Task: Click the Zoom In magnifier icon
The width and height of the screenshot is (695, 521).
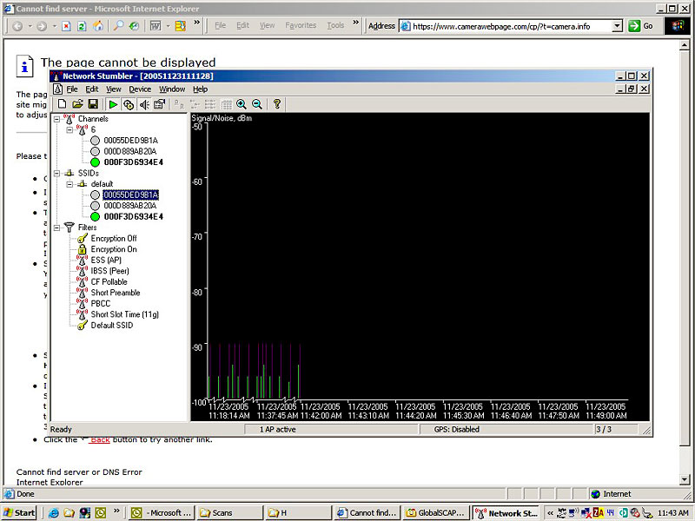Action: coord(242,104)
